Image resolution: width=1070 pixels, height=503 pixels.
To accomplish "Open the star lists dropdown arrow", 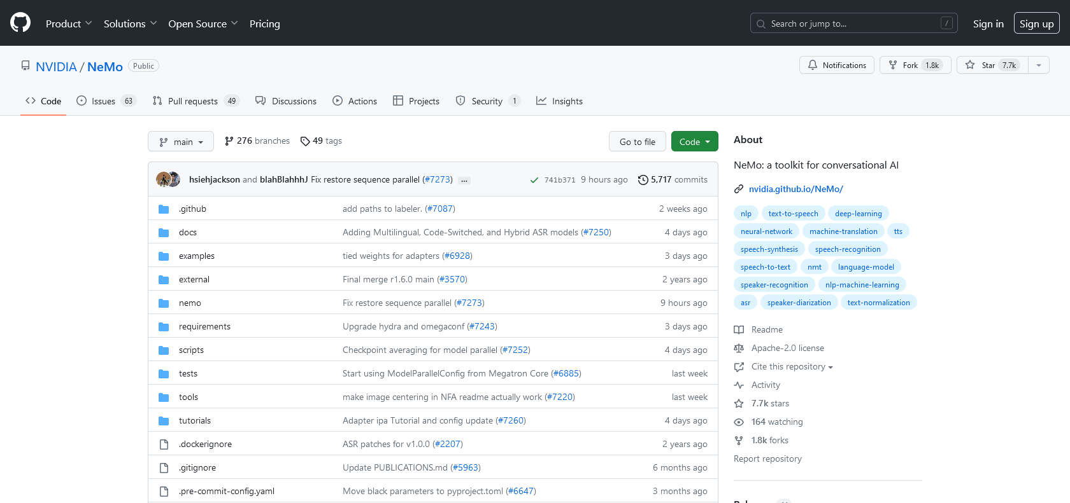I will click(x=1039, y=65).
